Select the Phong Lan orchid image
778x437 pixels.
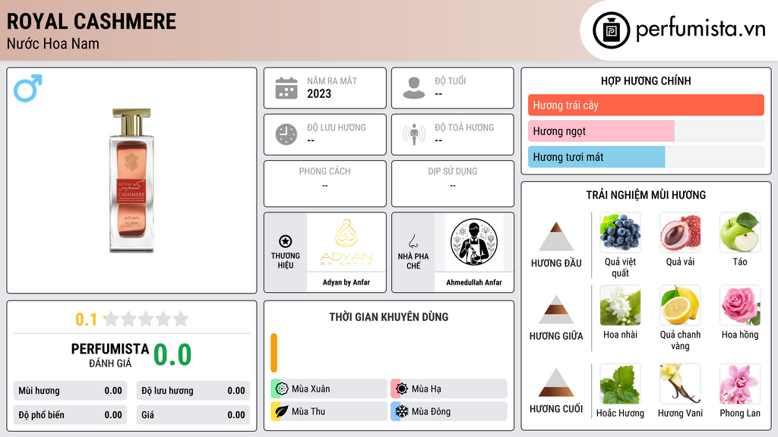(x=740, y=384)
